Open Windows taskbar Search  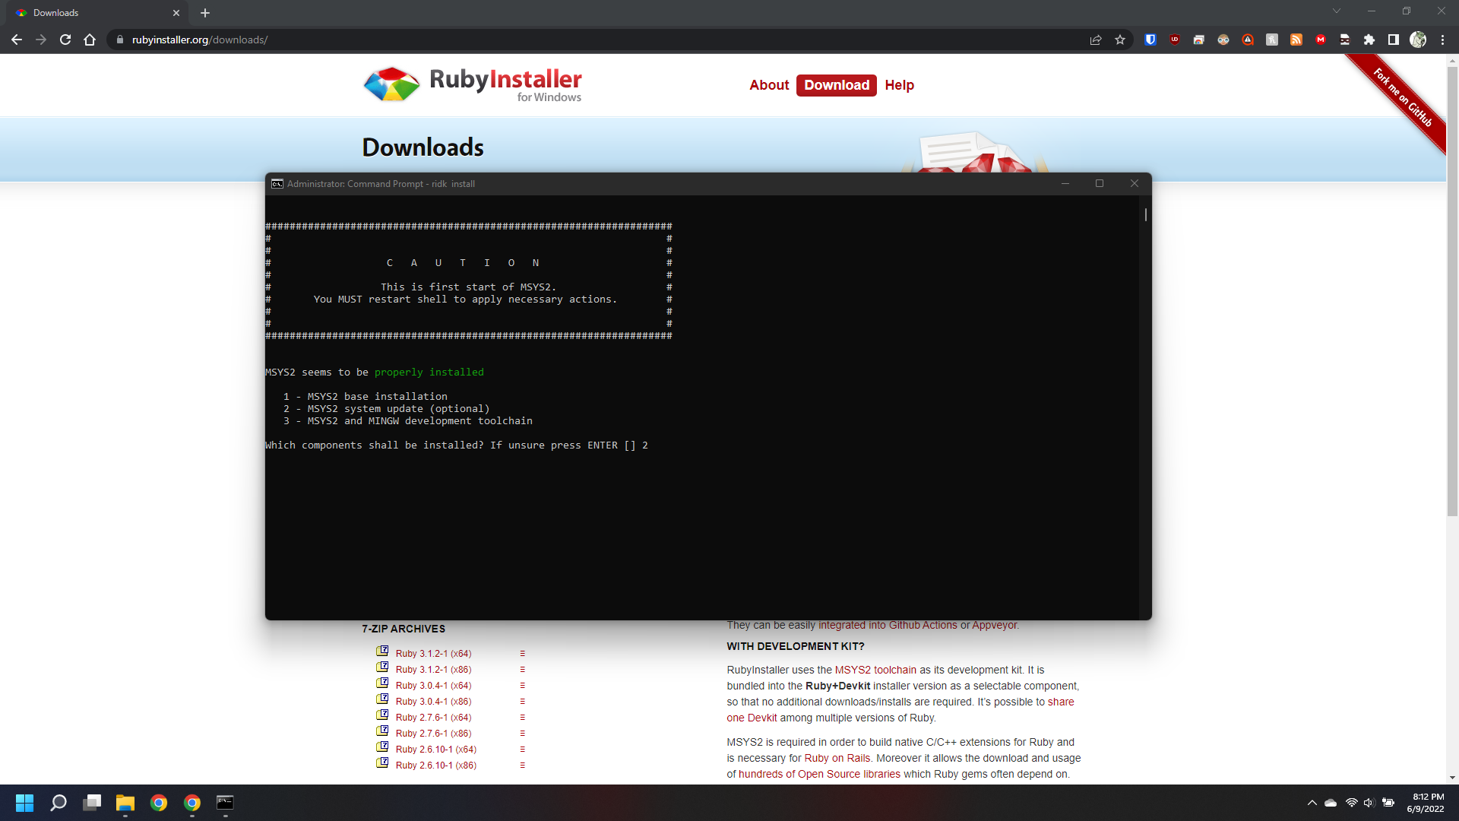tap(59, 803)
